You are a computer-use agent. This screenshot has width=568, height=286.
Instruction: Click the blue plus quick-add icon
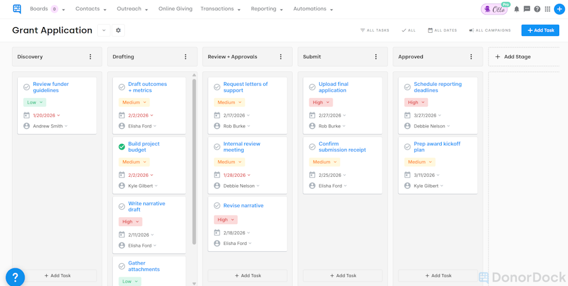[x=559, y=9]
